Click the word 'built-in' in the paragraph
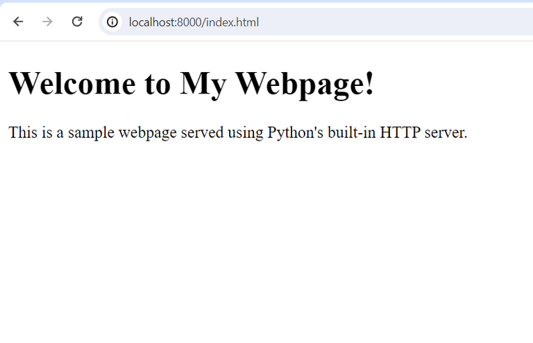 [x=353, y=132]
